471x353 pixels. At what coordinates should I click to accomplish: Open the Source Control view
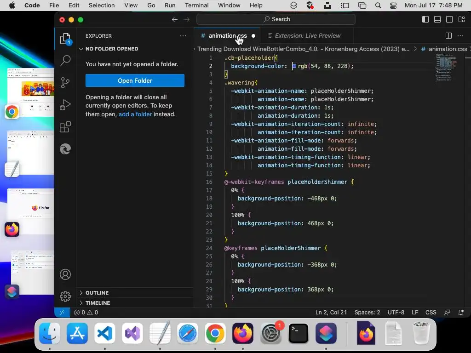tap(65, 83)
